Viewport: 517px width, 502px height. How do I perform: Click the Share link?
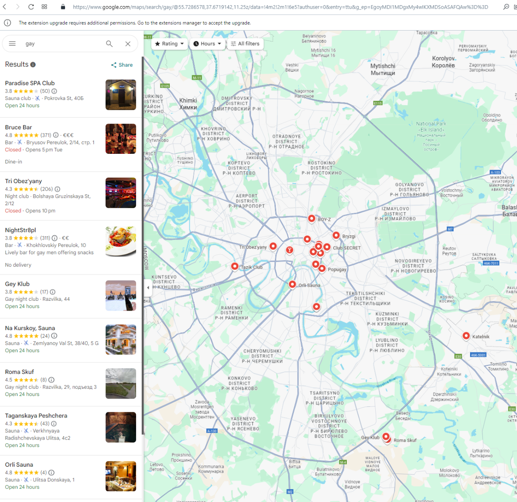tap(122, 65)
